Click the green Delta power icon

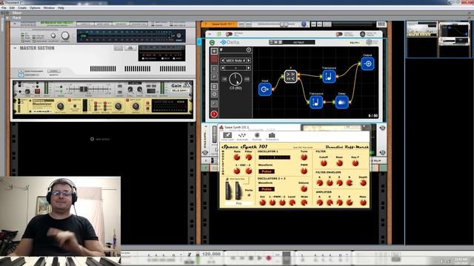(x=213, y=42)
